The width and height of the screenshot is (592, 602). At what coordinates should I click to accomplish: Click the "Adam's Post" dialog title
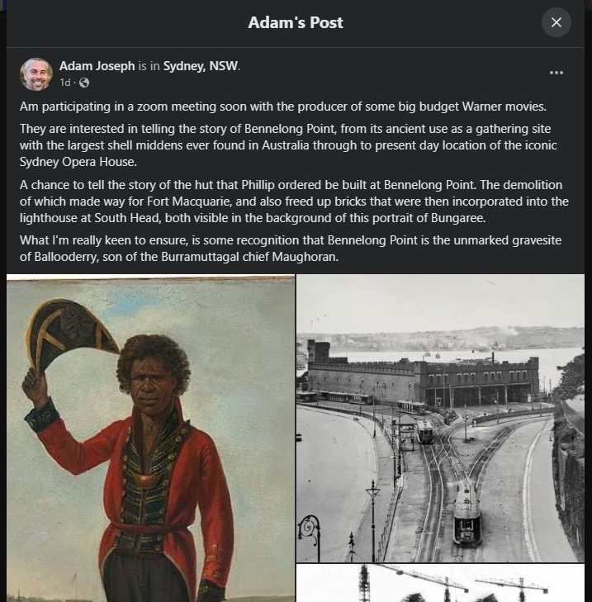[296, 22]
